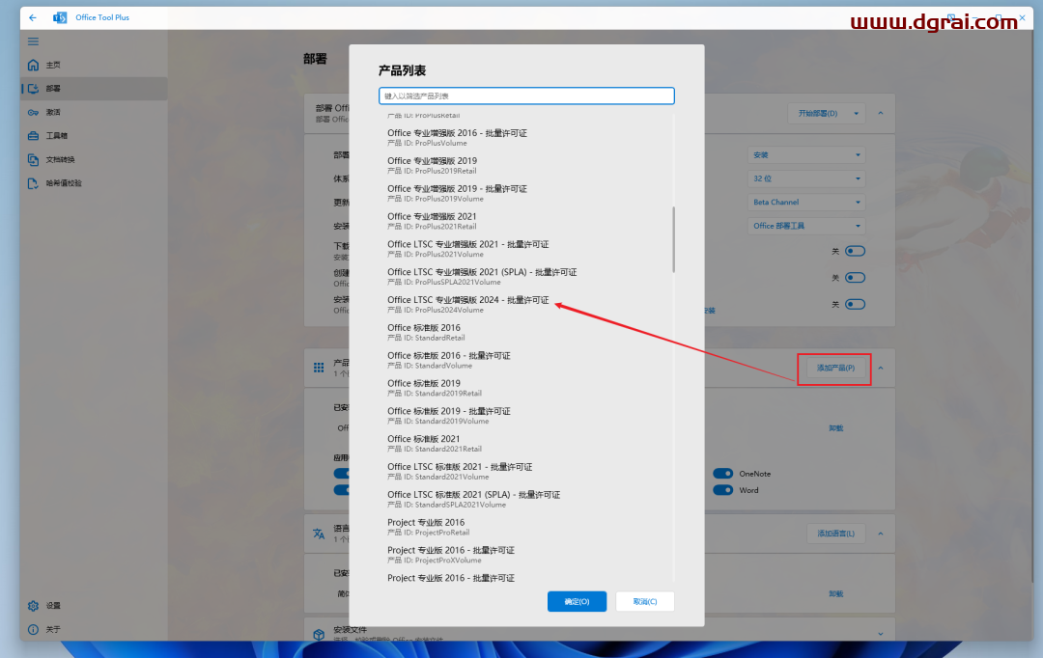Confirm with the 确定(O) button
This screenshot has height=658, width=1043.
tap(577, 601)
